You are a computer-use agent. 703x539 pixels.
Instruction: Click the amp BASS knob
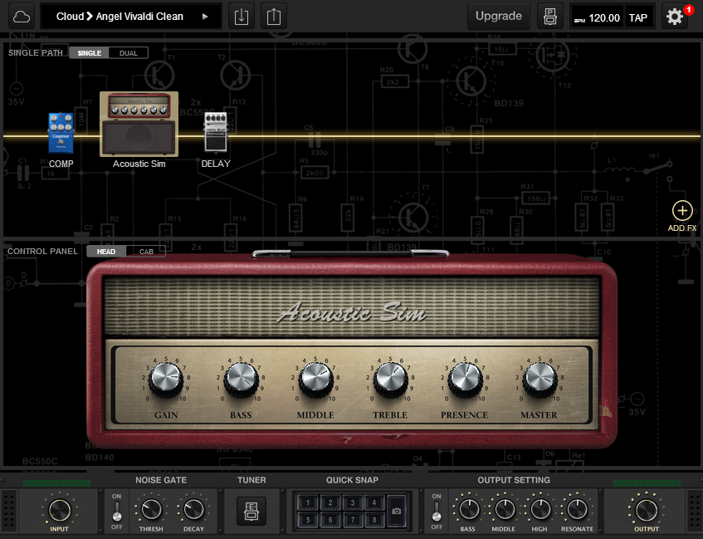point(241,380)
